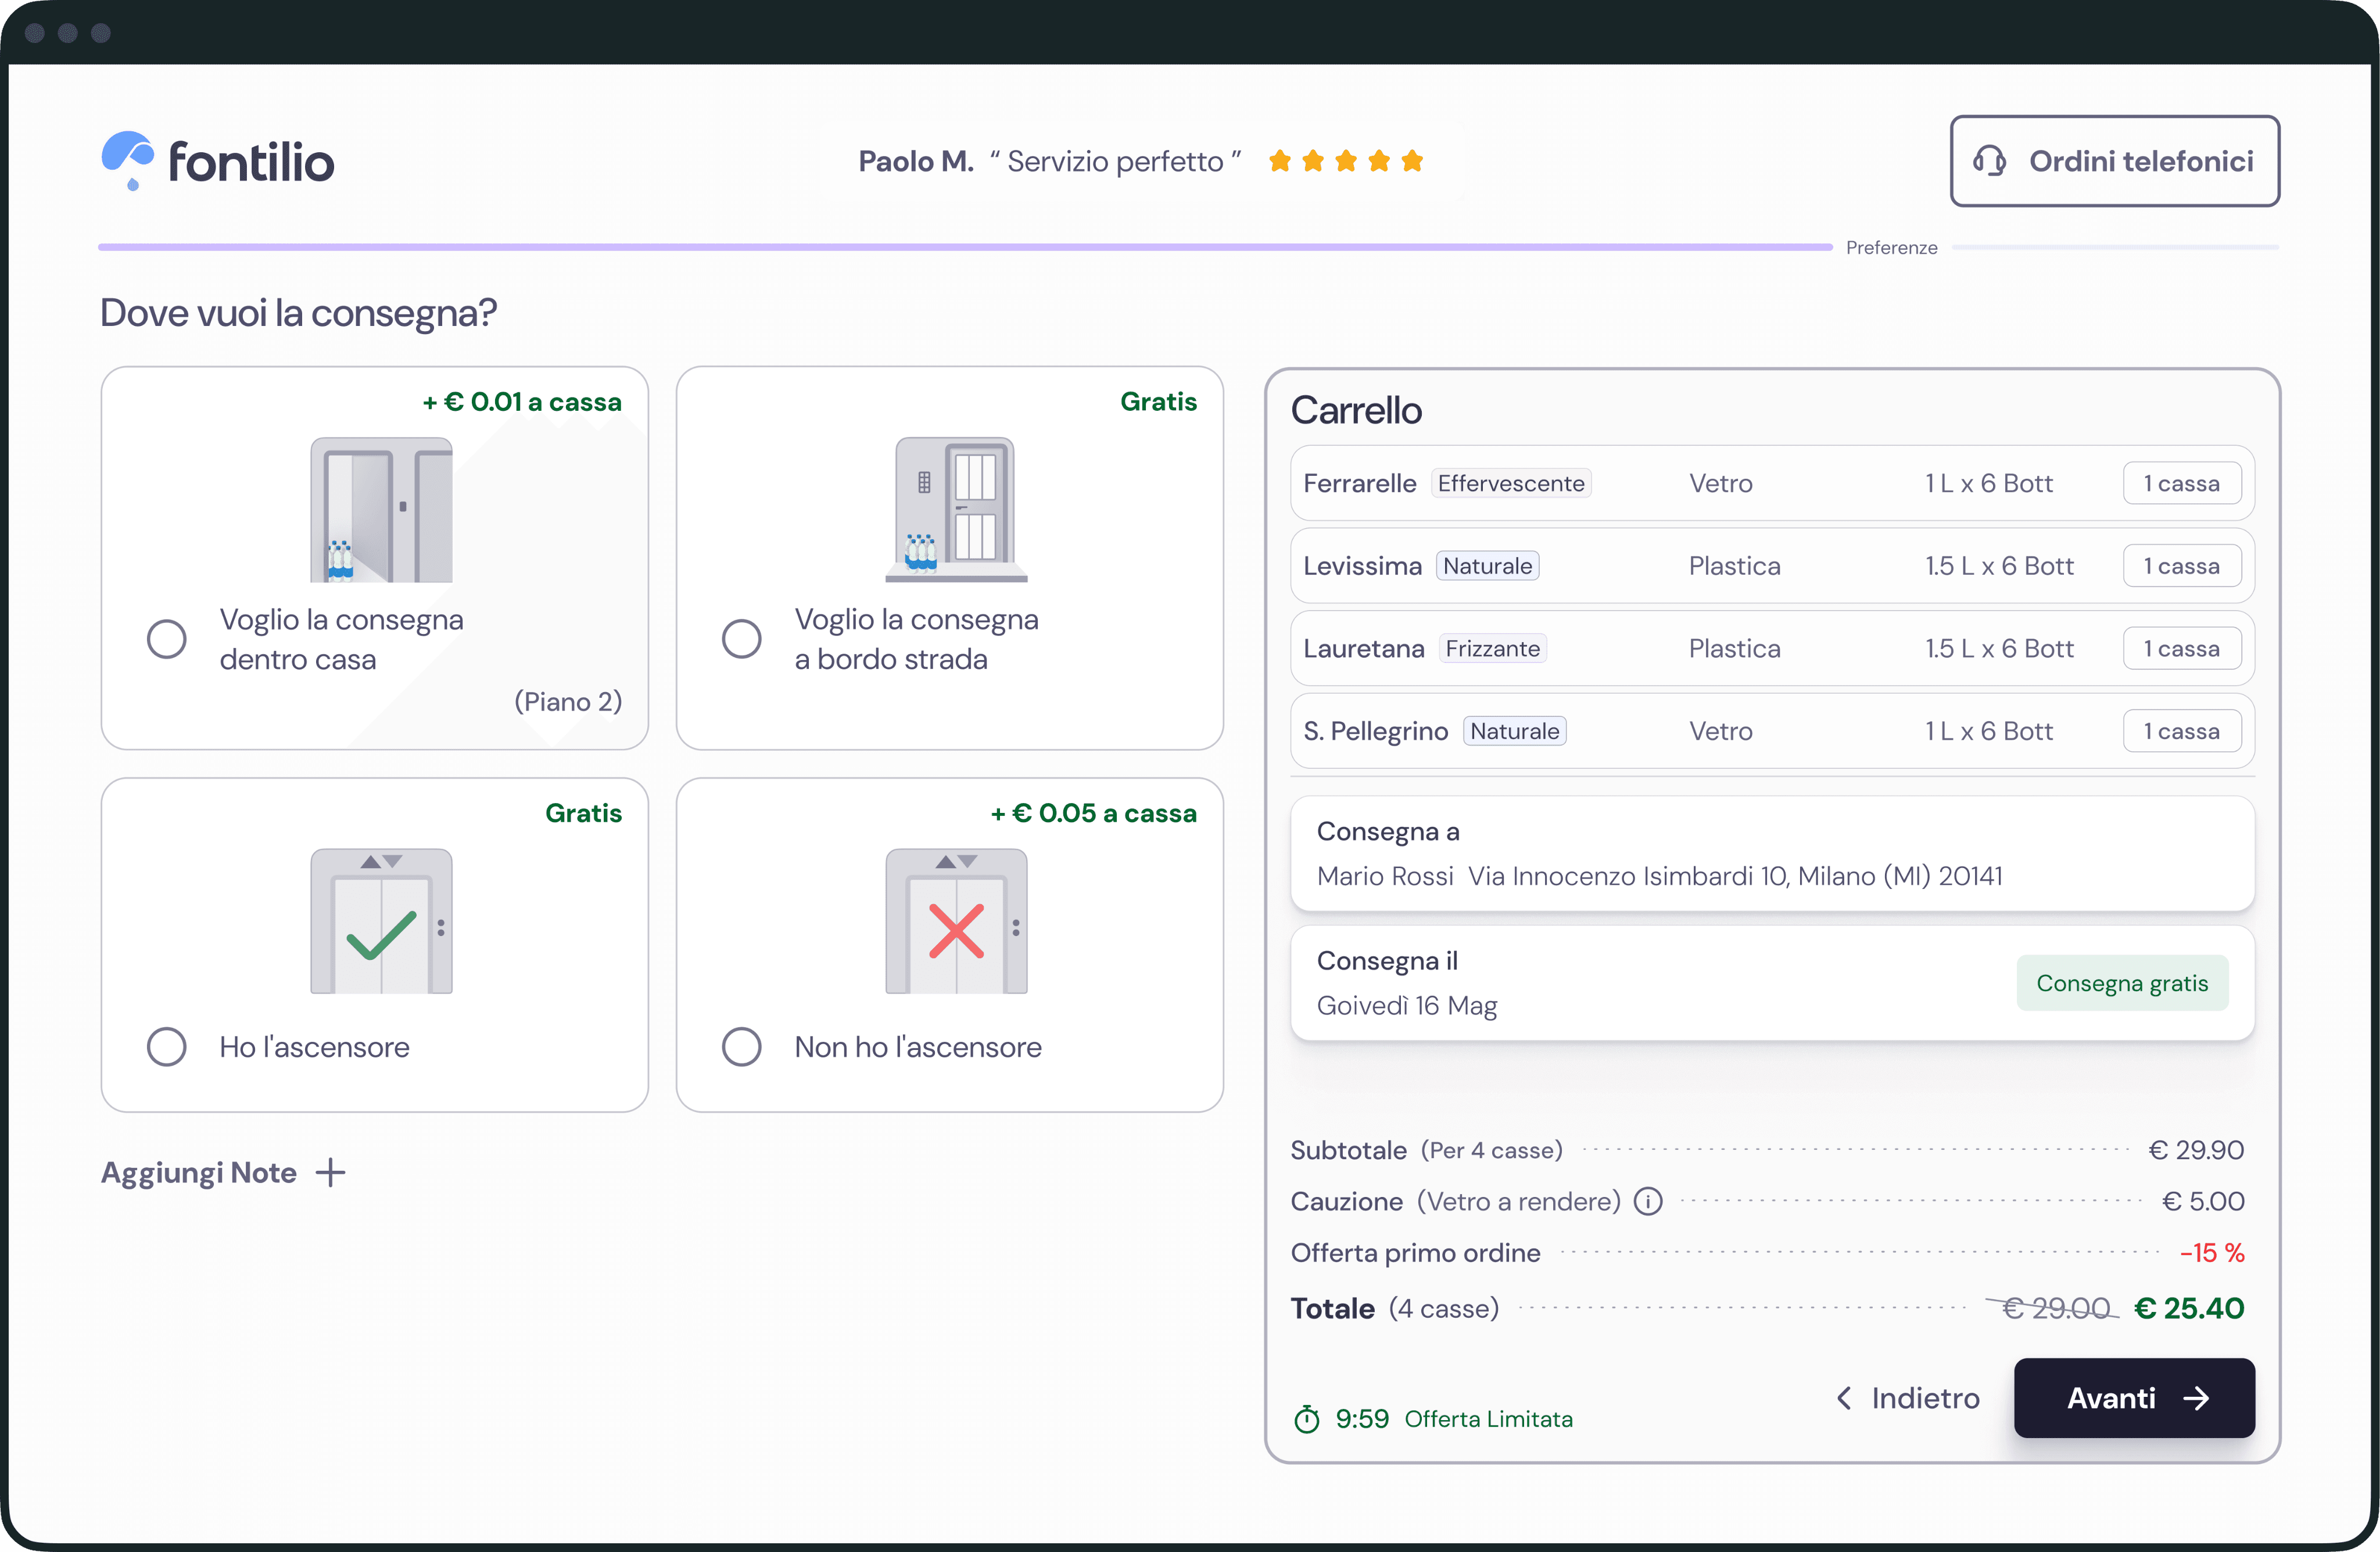Go back with Indietro
2380x1552 pixels.
pos(1908,1398)
